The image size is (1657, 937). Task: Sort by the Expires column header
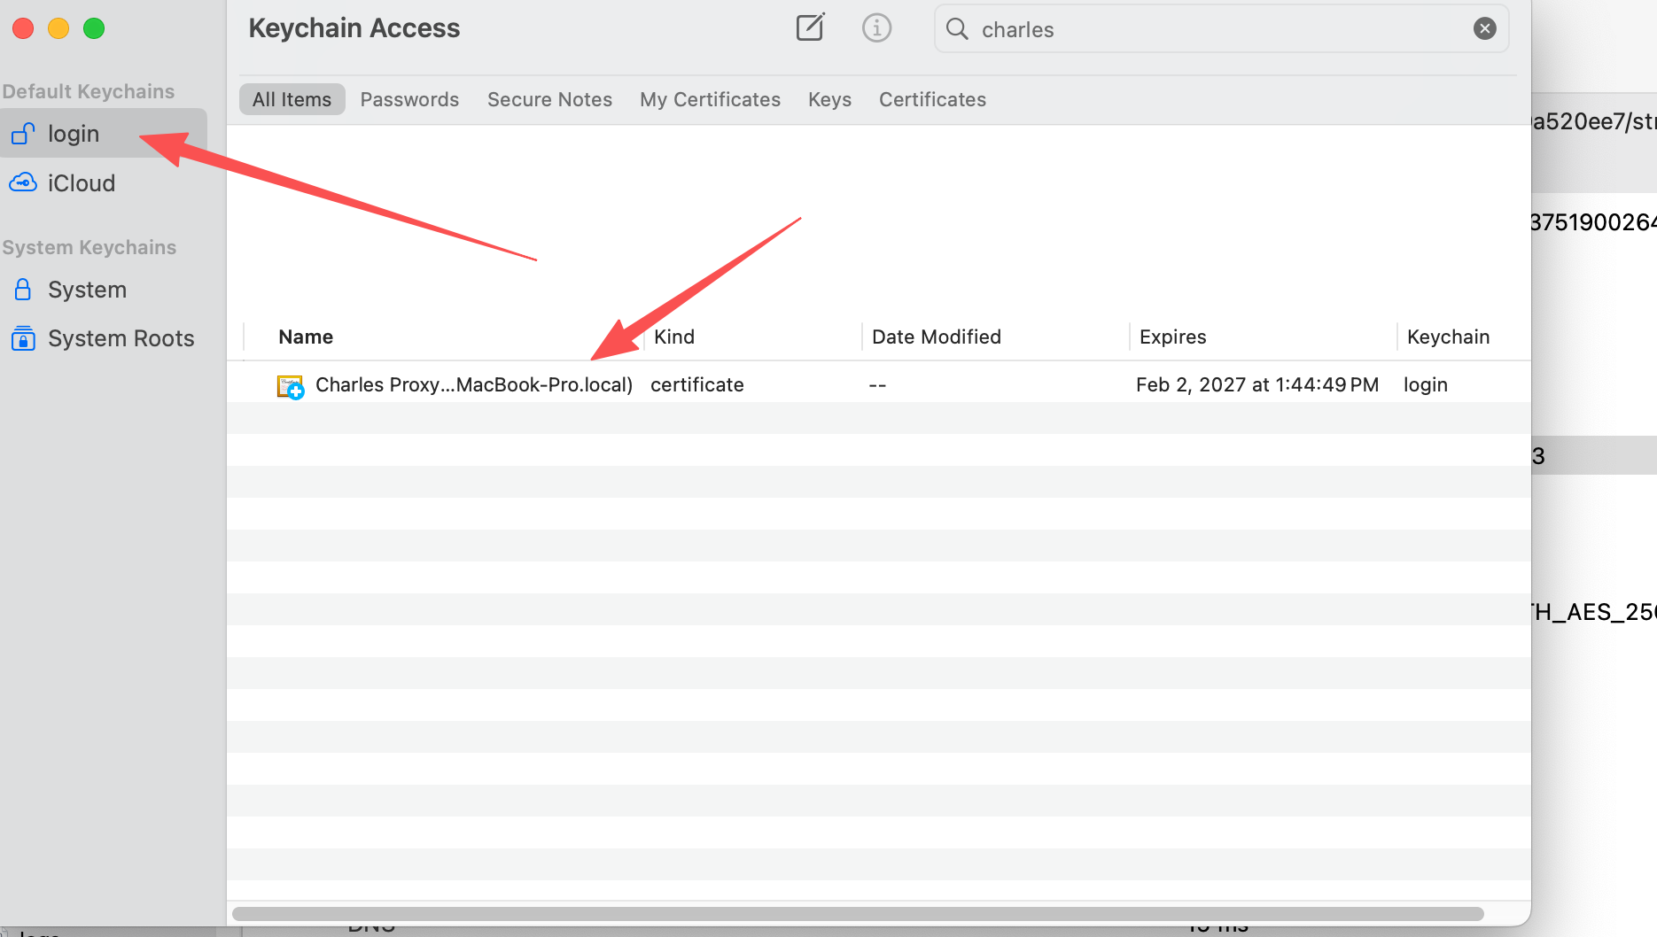coord(1172,337)
